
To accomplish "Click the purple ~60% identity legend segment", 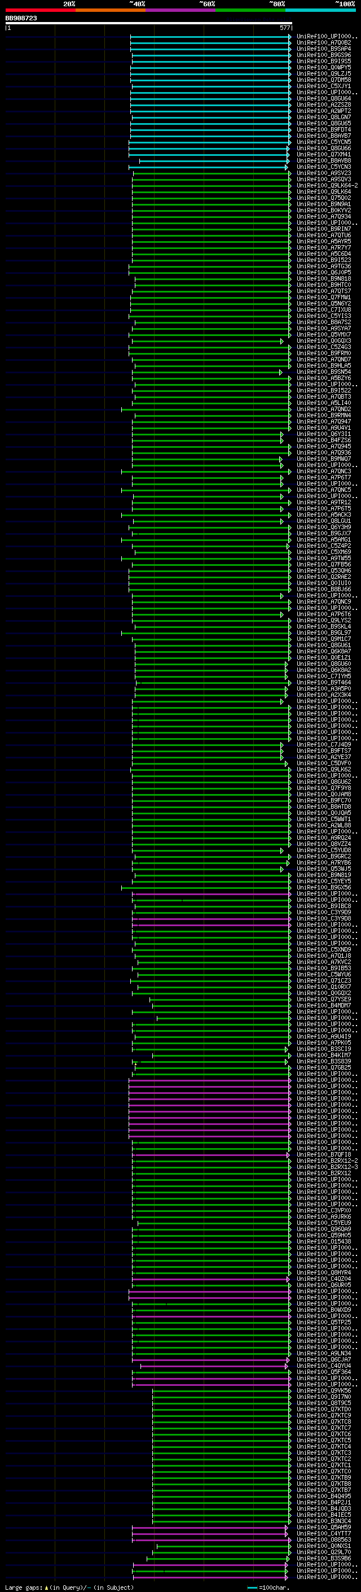I will (x=181, y=10).
